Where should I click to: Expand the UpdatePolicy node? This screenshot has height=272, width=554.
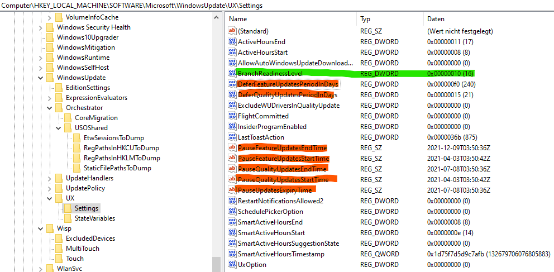[x=49, y=188]
